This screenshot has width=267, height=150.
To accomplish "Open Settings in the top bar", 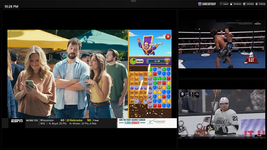I will click(260, 4).
